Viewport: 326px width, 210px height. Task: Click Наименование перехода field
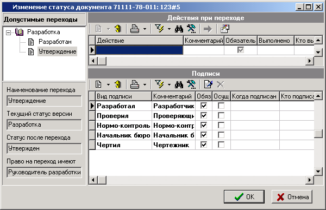pyautogui.click(x=45, y=101)
